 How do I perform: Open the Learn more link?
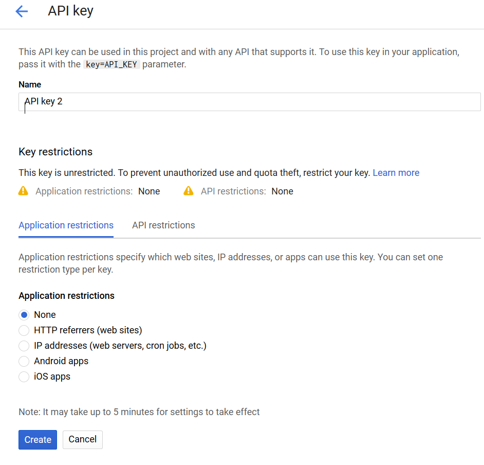click(x=396, y=173)
